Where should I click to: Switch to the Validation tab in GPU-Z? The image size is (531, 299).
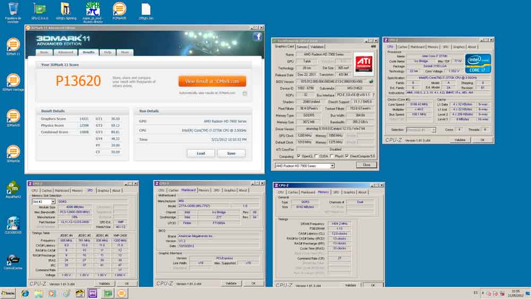[x=317, y=47]
